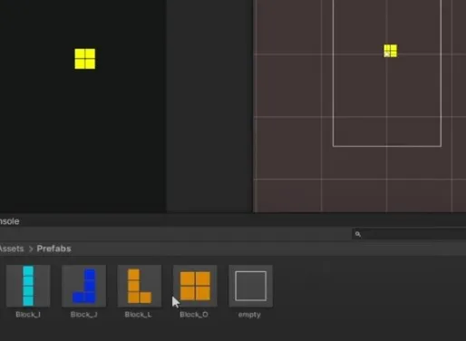The height and width of the screenshot is (341, 466).
Task: Click the yellow O block in Scene view
Action: click(391, 51)
